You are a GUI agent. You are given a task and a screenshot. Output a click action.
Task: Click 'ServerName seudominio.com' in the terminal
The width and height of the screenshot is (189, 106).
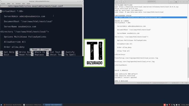click(20, 26)
